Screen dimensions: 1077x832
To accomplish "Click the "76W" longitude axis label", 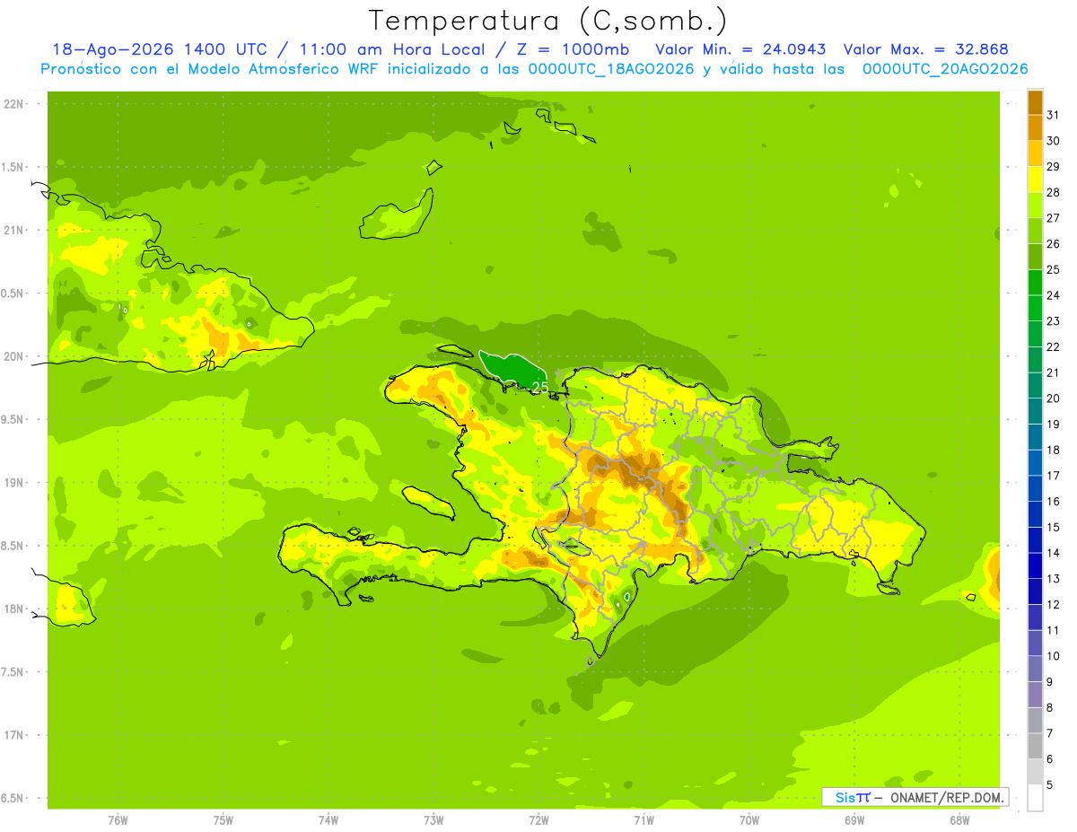I will [x=118, y=820].
